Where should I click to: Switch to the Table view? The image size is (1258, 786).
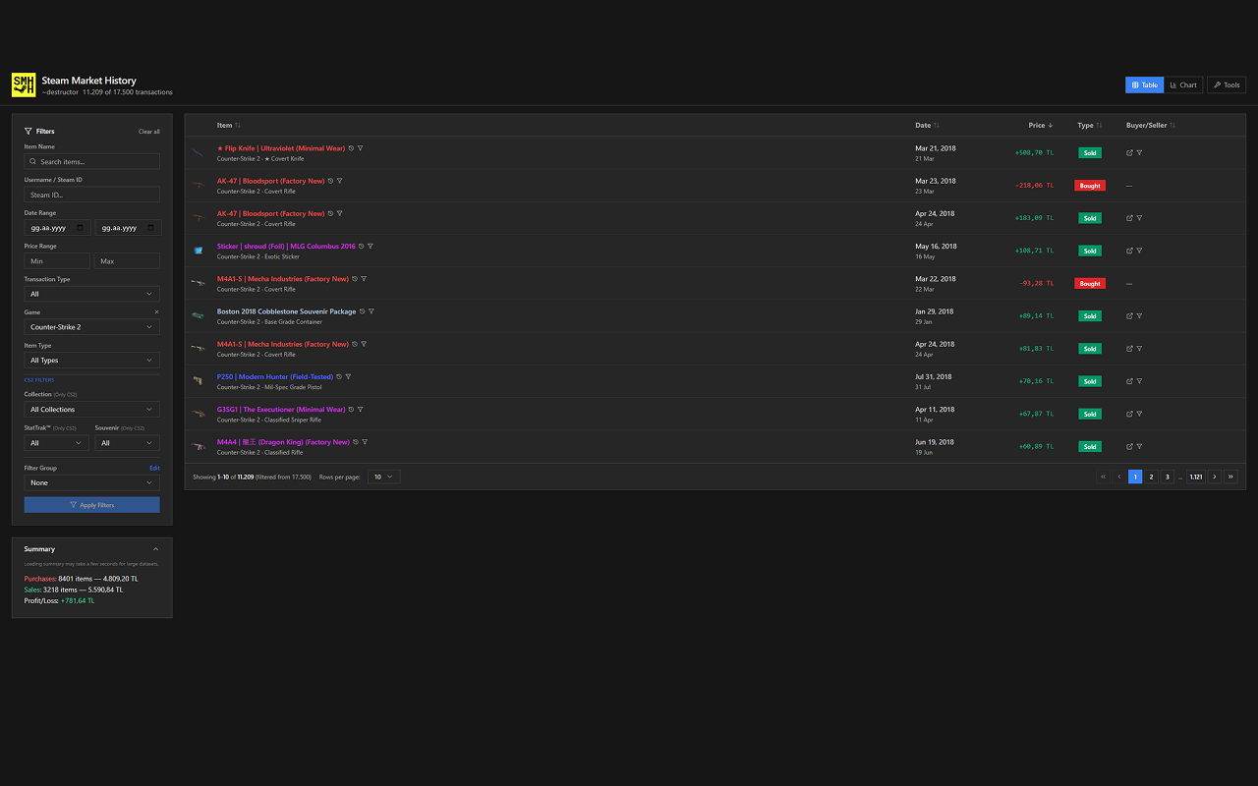(1143, 84)
